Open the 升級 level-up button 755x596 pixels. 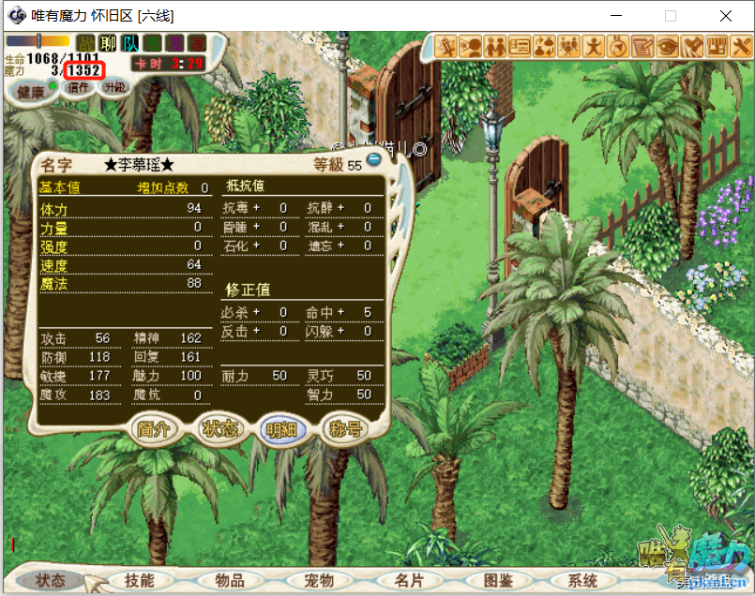(x=114, y=87)
